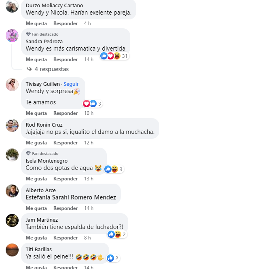The height and width of the screenshot is (269, 279).
Task: Click the 10 h timestamp on Tivisay's comment
Action: coord(89,113)
